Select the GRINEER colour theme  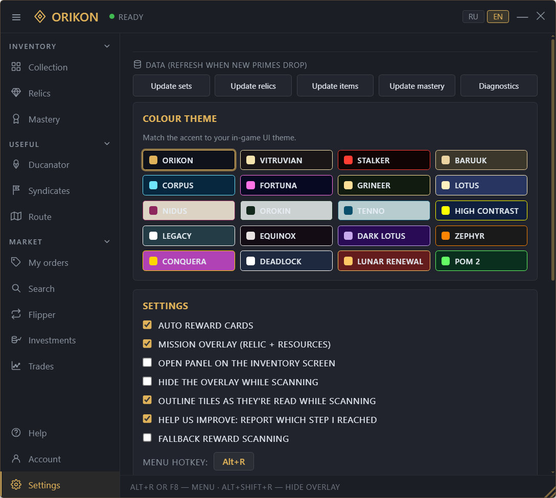click(x=384, y=185)
